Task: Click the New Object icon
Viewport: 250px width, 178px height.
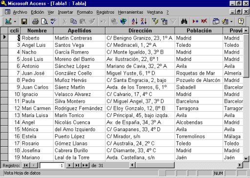Action: (225, 21)
